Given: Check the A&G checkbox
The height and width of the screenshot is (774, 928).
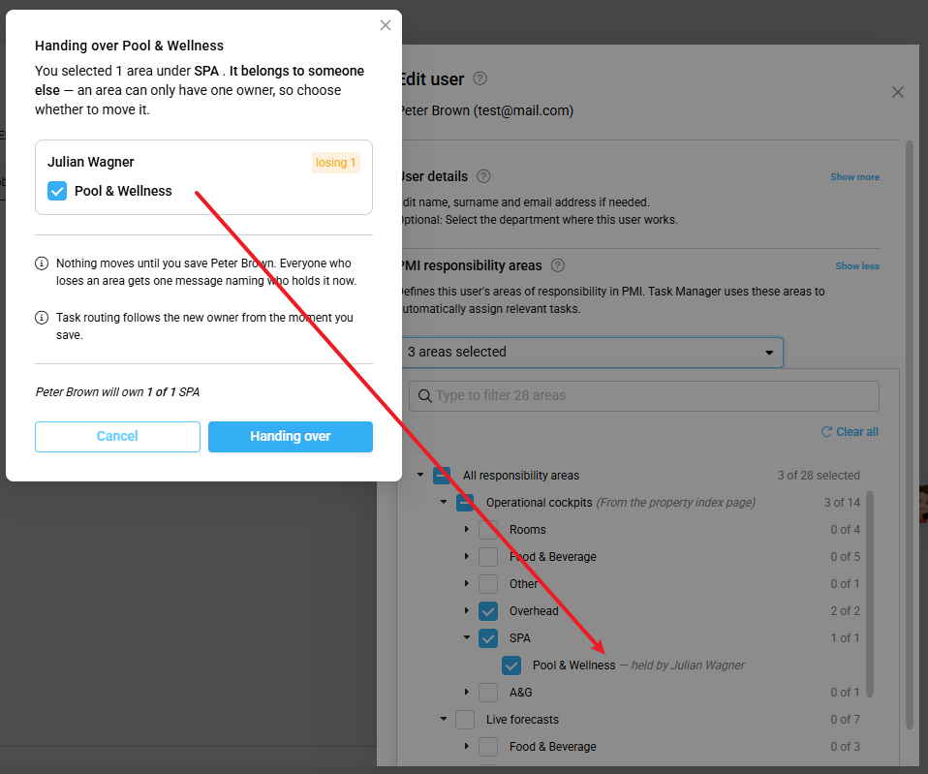Looking at the screenshot, I should tap(488, 693).
